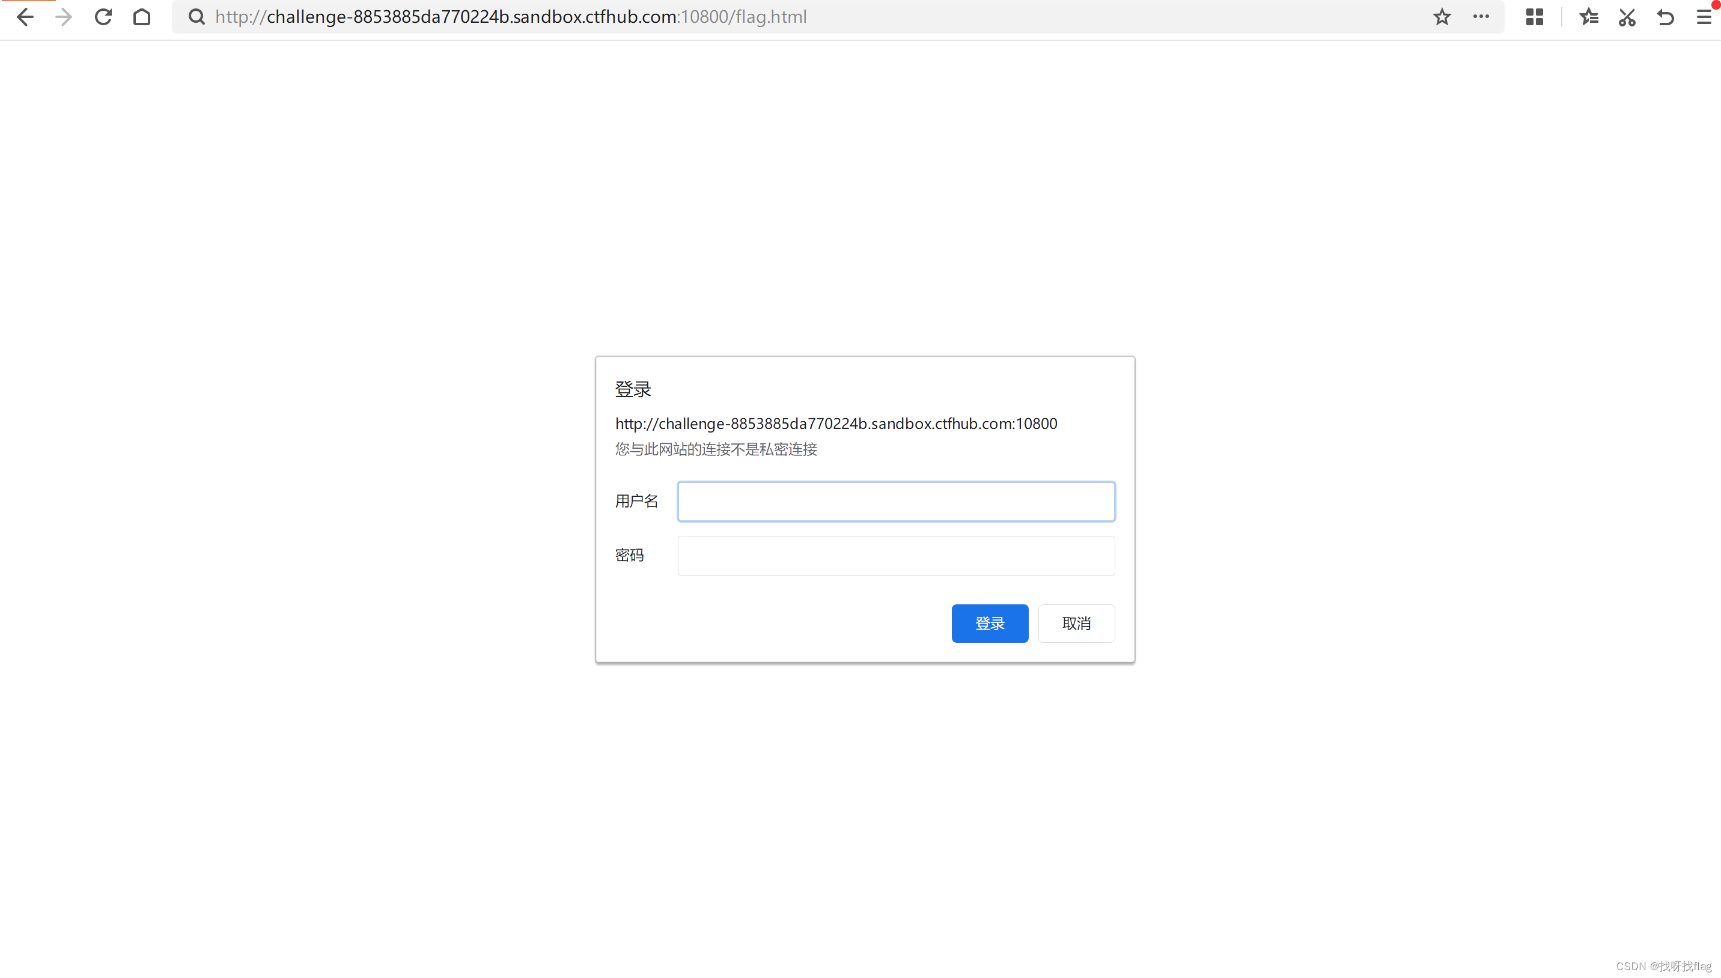Image resolution: width=1721 pixels, height=978 pixels.
Task: Go to the browser home page
Action: tap(142, 17)
